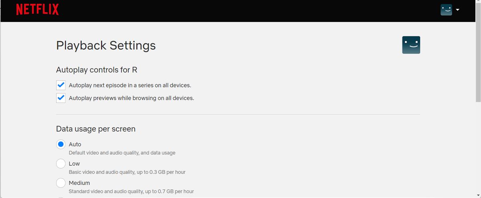The image size is (481, 198).
Task: Select the Auto data usage radio button
Action: point(61,144)
